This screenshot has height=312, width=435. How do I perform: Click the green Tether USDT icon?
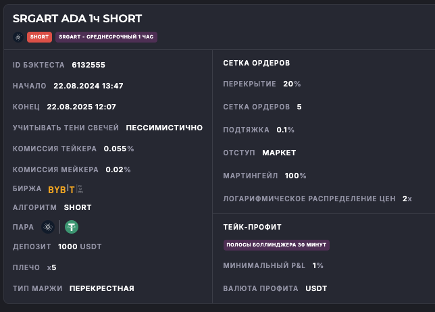(72, 227)
